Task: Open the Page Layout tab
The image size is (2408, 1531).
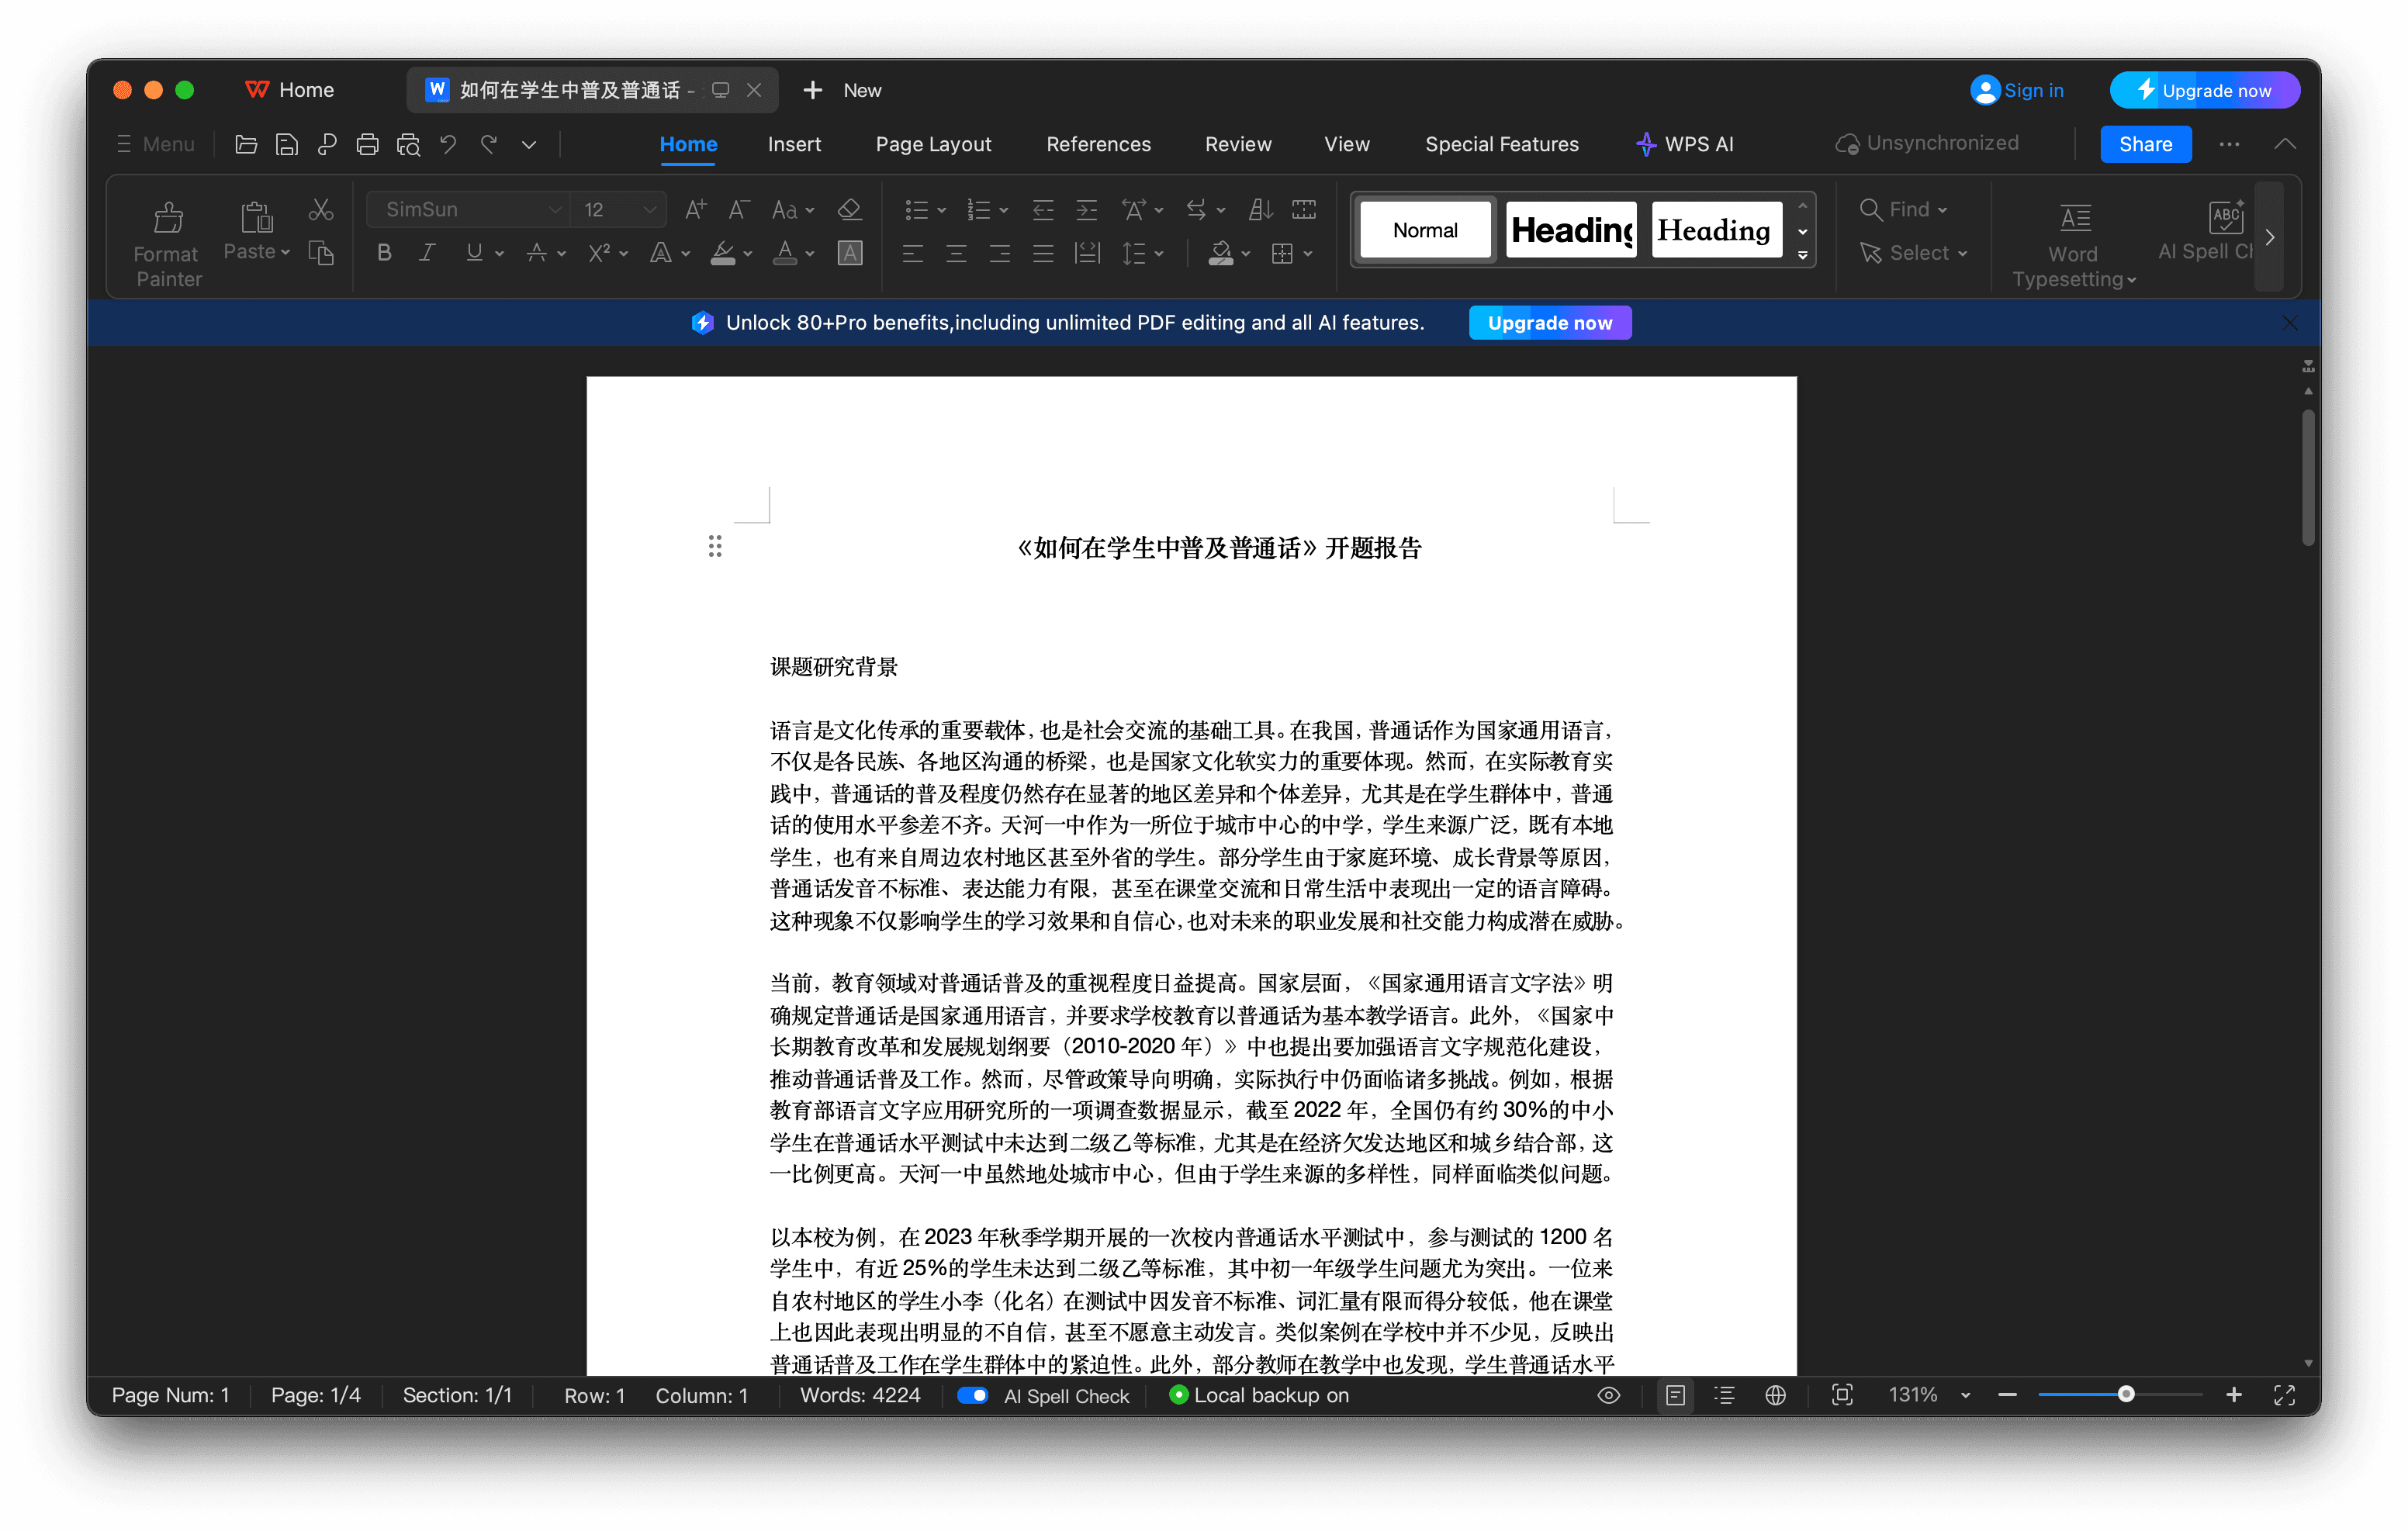Action: click(933, 144)
